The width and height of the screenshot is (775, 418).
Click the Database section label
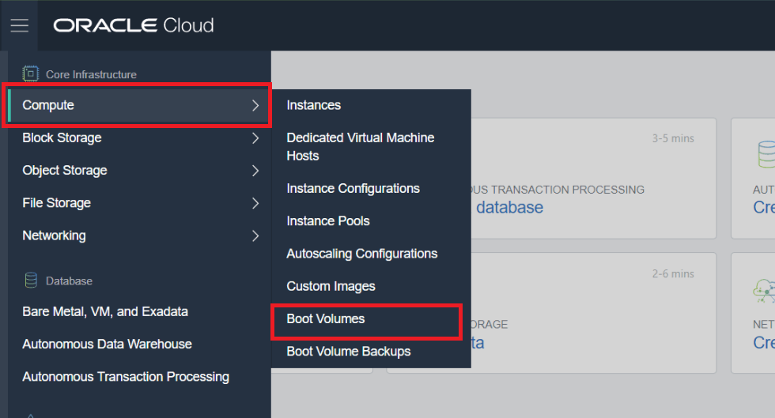click(70, 281)
